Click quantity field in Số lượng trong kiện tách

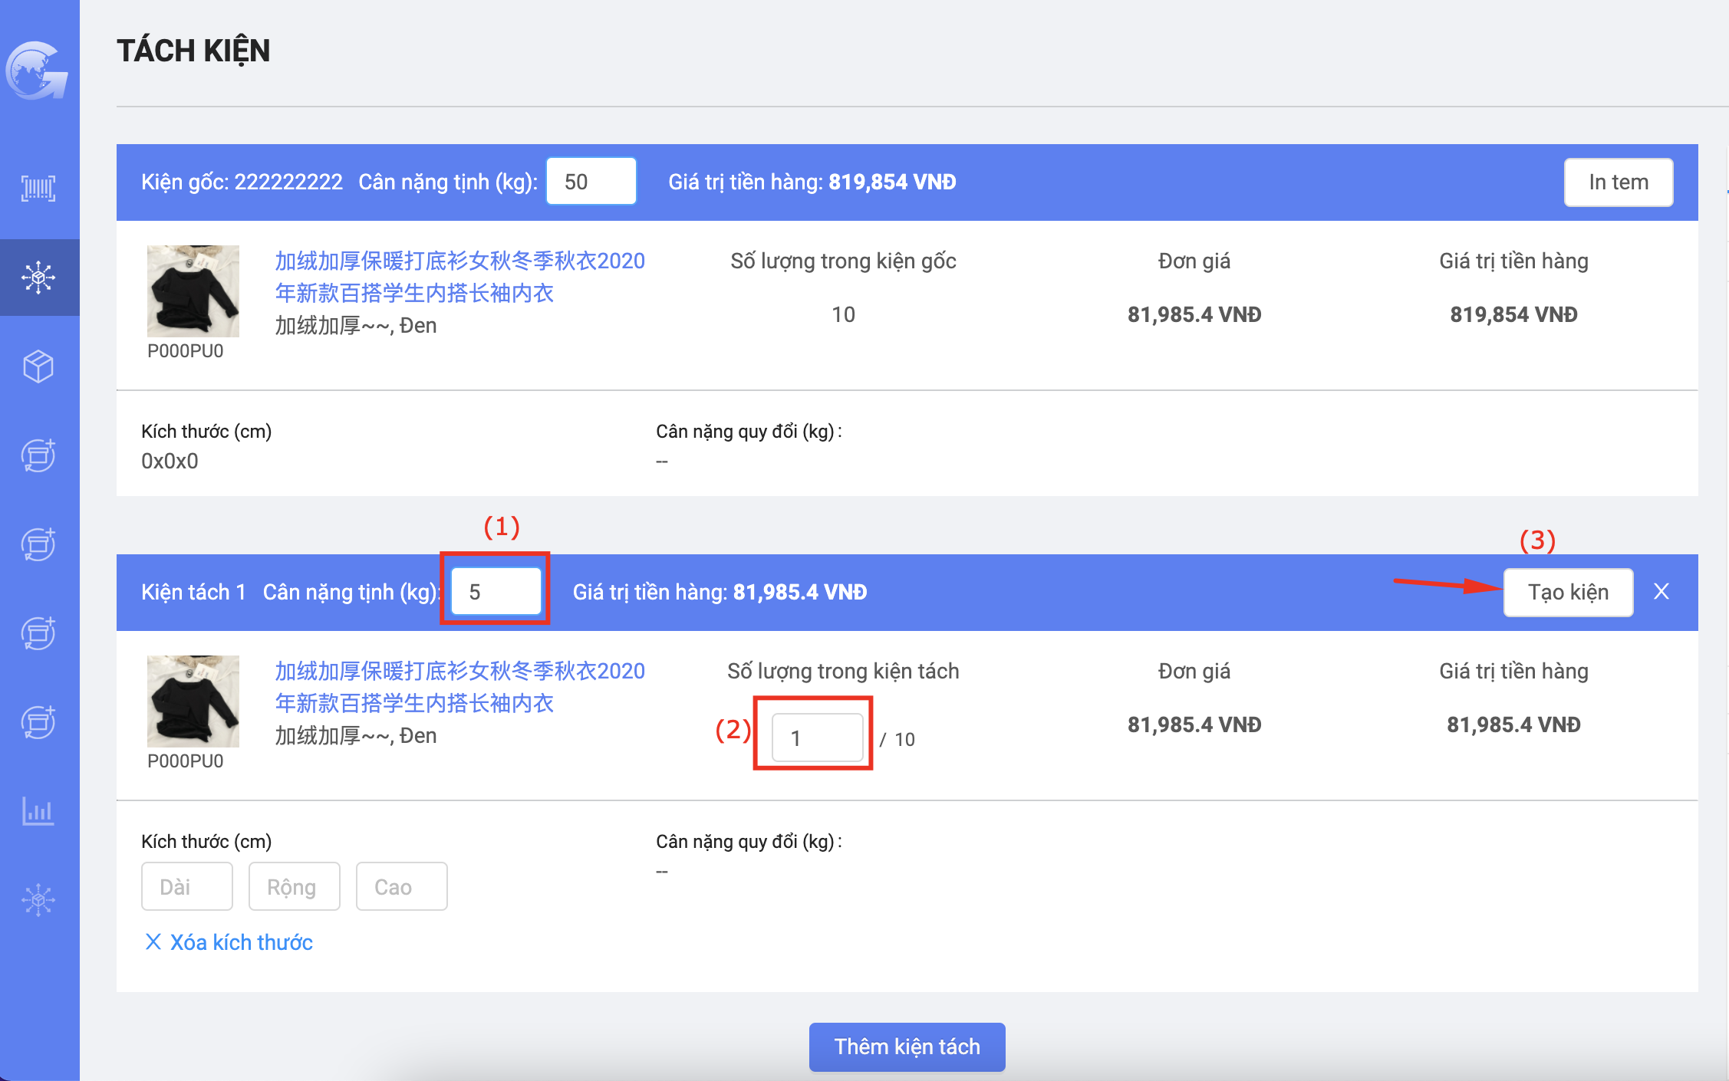click(817, 738)
